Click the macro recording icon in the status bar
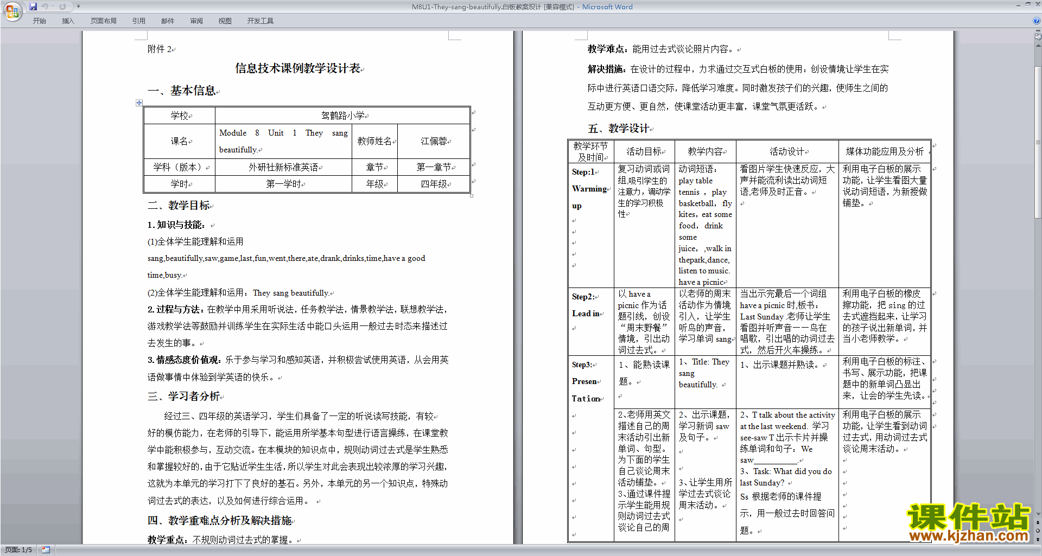This screenshot has width=1042, height=556. click(46, 550)
